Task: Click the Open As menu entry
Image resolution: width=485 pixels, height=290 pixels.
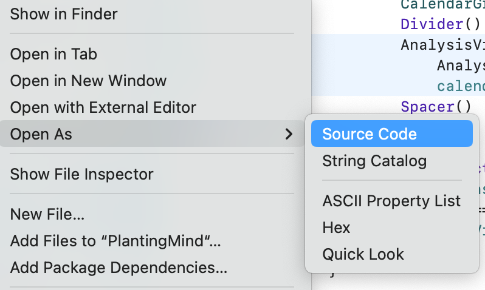Action: pos(152,133)
